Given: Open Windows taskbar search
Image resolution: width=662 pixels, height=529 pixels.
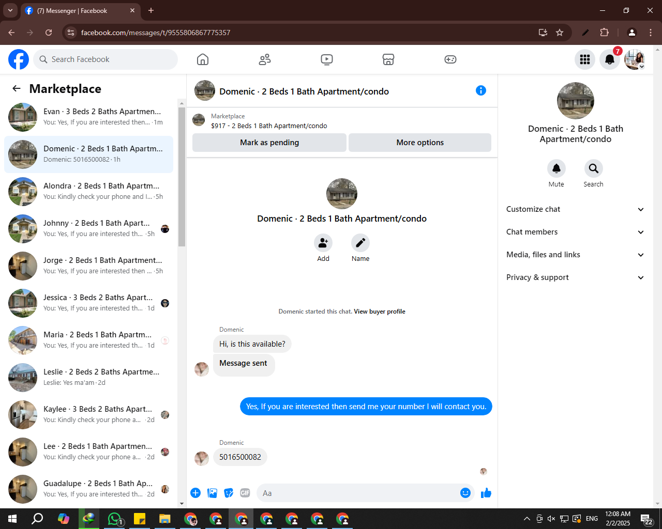Looking at the screenshot, I should point(37,519).
